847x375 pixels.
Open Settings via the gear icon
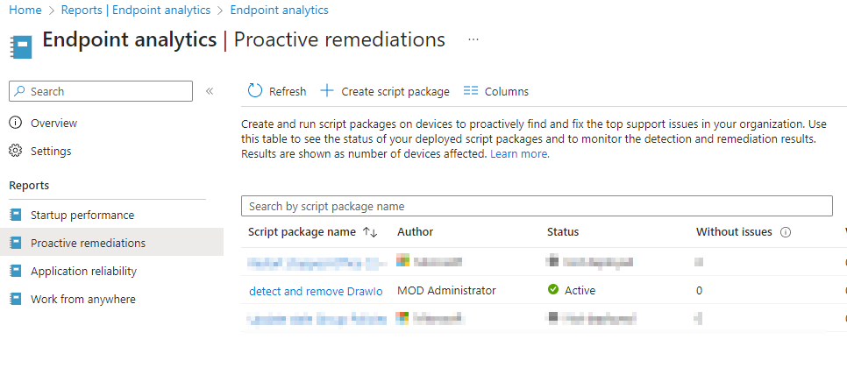(x=15, y=152)
